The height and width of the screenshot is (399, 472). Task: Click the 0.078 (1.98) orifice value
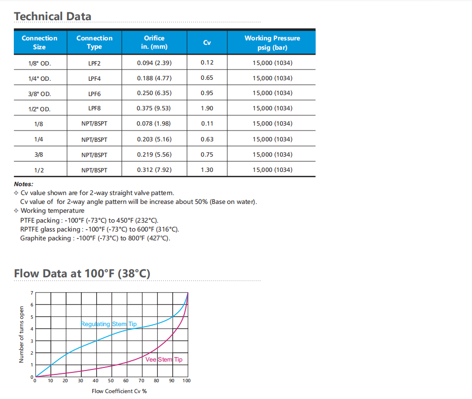pyautogui.click(x=154, y=124)
